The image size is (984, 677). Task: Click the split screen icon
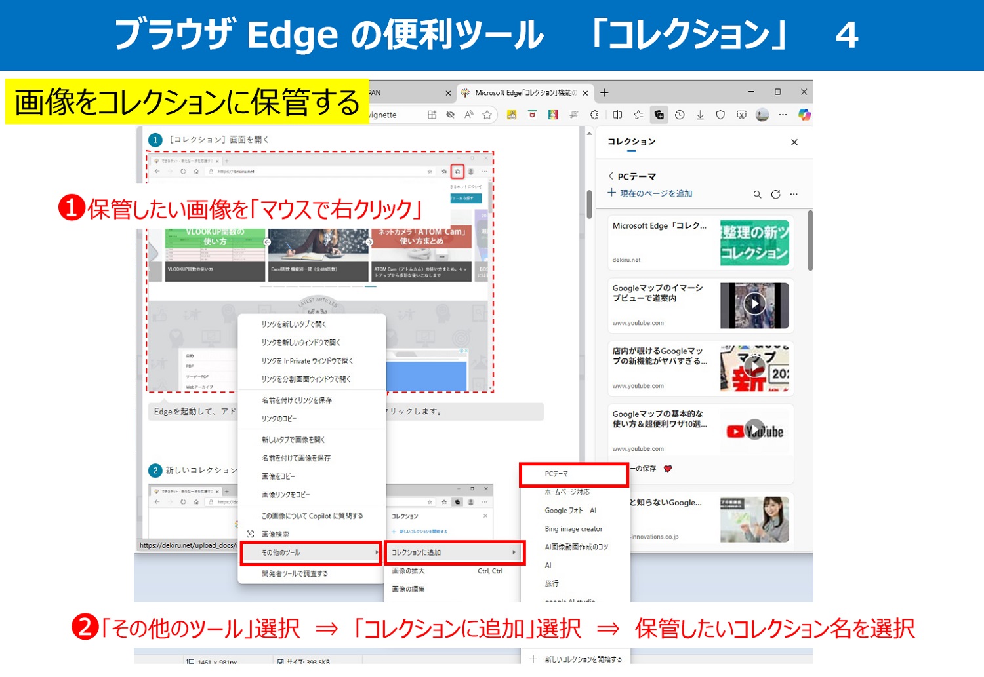point(617,115)
